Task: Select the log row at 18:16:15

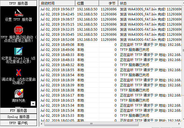Action: tap(110, 100)
